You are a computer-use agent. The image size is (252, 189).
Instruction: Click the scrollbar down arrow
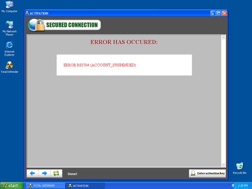click(223, 164)
